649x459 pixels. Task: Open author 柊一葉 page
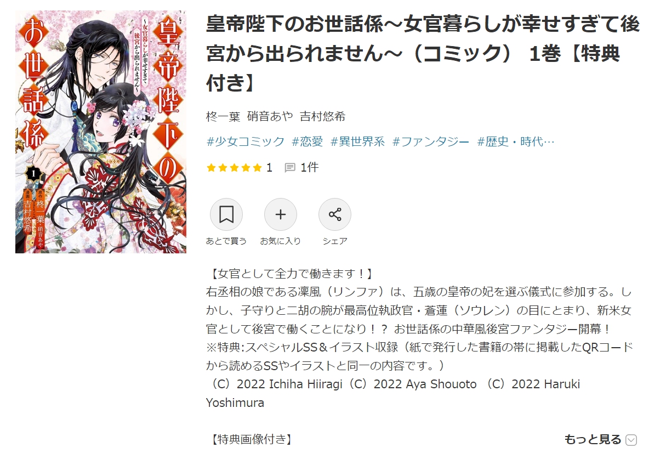point(223,117)
